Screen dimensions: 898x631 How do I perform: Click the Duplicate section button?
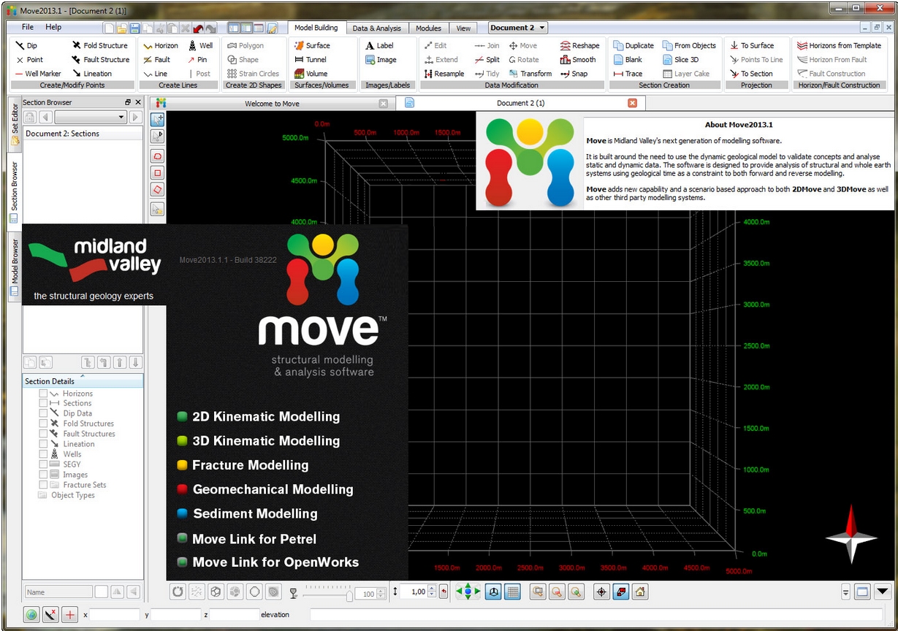pyautogui.click(x=633, y=45)
